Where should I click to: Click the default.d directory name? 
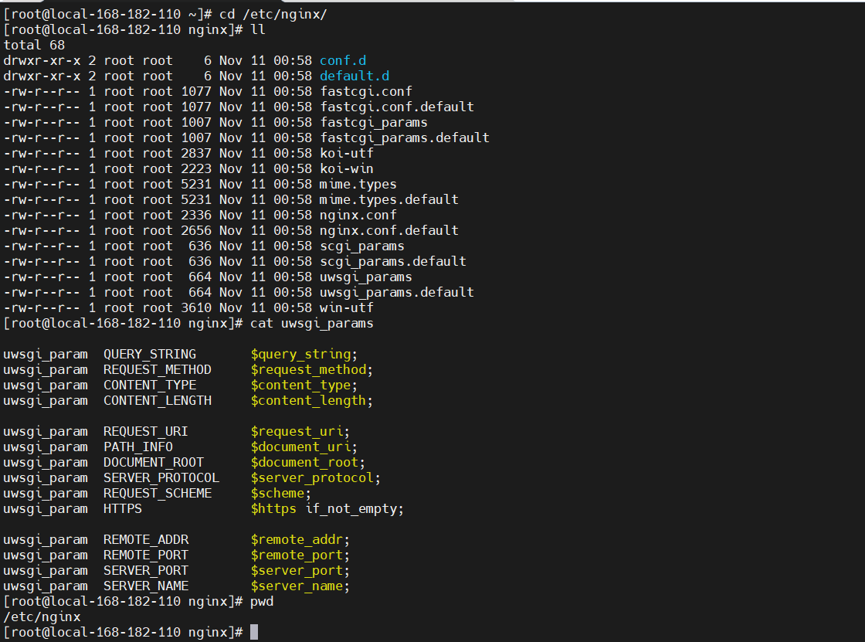coord(354,76)
